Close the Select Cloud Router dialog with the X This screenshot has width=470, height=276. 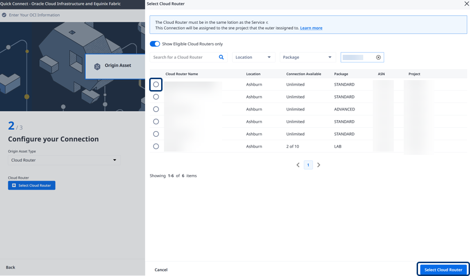tap(466, 4)
